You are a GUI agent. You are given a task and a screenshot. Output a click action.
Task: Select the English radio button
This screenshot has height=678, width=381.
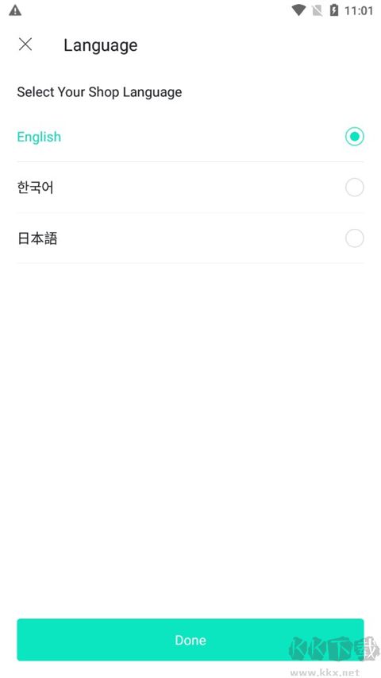(355, 137)
